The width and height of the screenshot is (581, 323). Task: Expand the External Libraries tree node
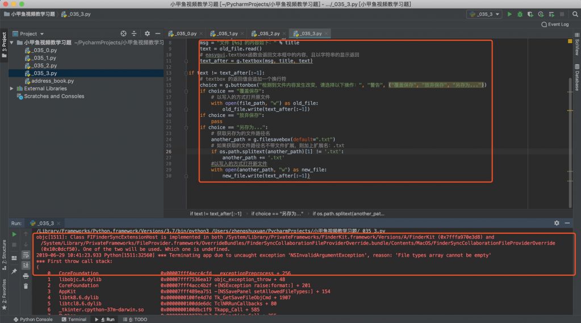coord(12,89)
